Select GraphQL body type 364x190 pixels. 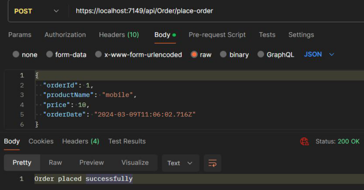click(261, 54)
